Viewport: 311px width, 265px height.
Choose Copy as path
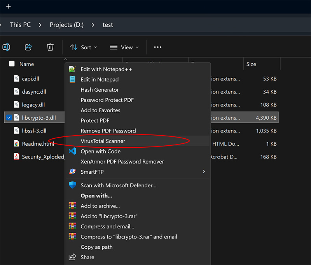(x=96, y=247)
